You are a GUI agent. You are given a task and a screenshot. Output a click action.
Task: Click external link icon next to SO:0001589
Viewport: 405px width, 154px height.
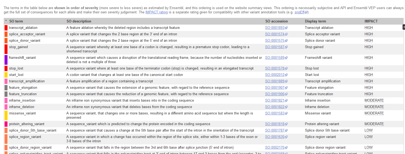point(286,58)
